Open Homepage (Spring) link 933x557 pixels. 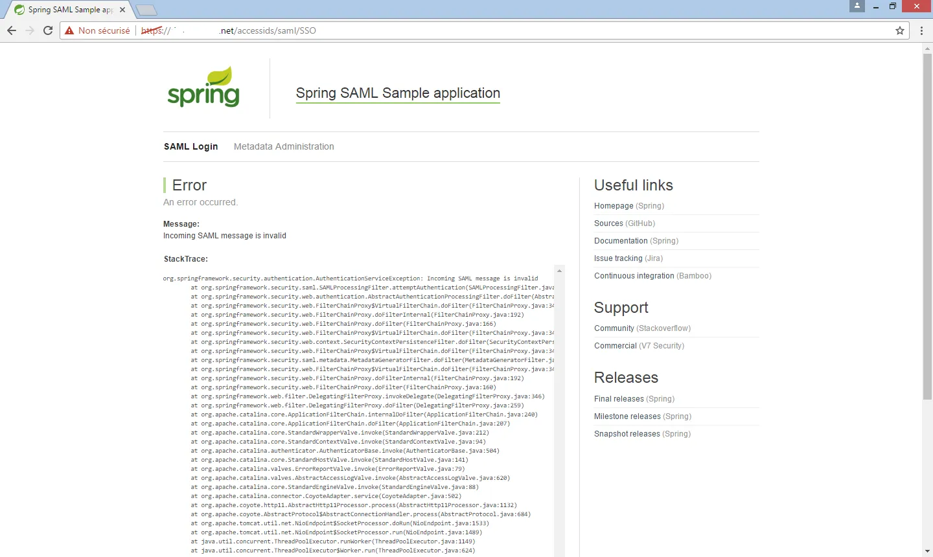click(629, 206)
